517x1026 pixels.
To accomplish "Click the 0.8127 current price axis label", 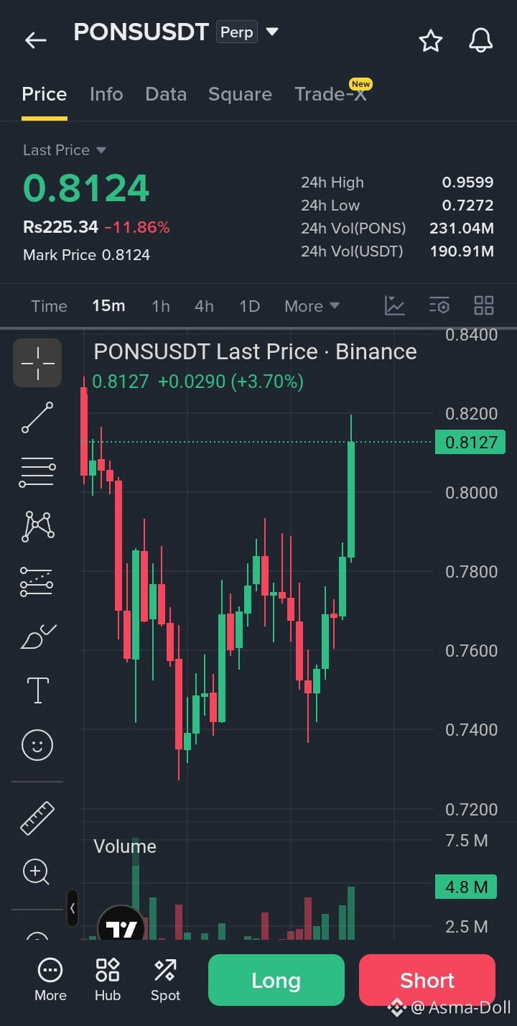I will 471,442.
